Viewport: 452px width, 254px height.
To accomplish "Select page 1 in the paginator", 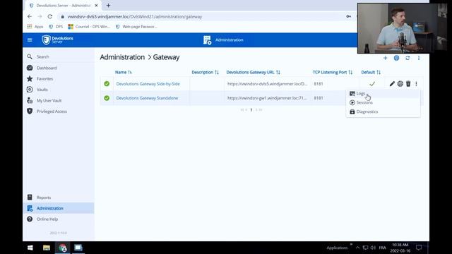I will point(251,110).
